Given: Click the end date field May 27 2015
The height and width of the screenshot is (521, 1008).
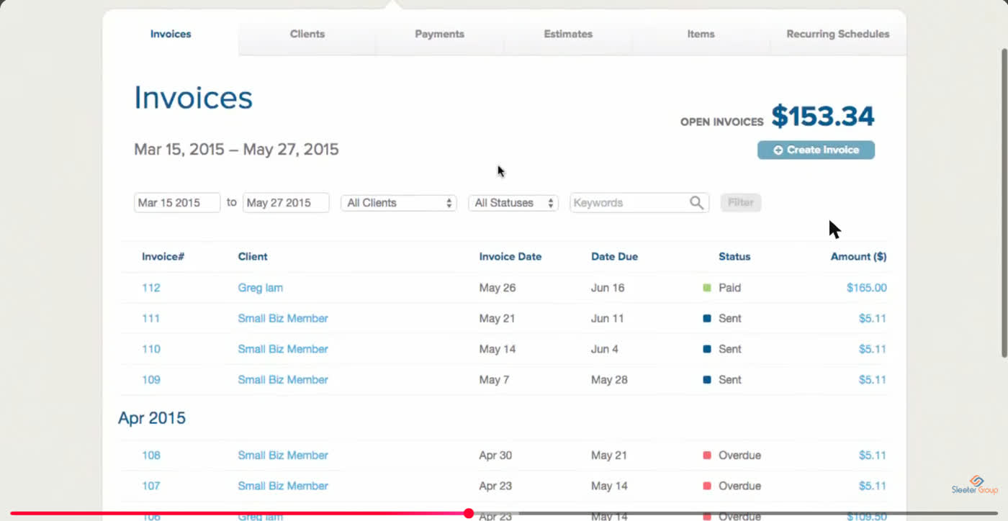Looking at the screenshot, I should pyautogui.click(x=286, y=203).
